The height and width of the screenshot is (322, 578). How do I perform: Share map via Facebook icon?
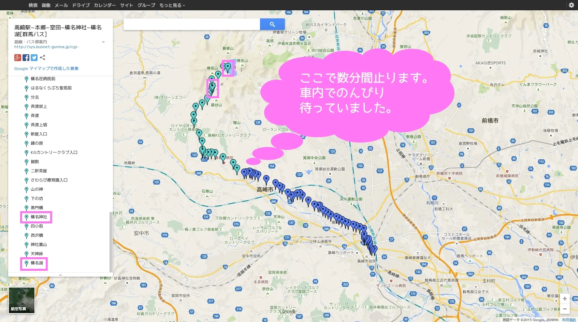pyautogui.click(x=26, y=58)
